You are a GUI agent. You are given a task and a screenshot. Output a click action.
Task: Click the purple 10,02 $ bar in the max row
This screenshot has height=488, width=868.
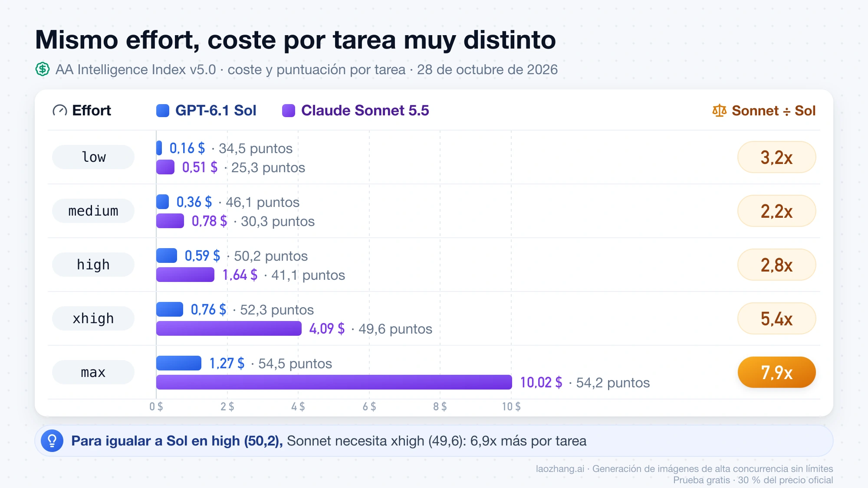click(334, 382)
